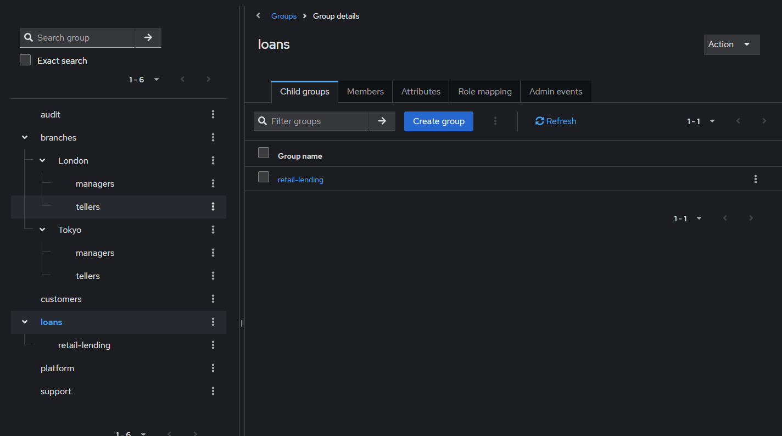
Task: Open kebab menu for customers group
Action: 213,299
